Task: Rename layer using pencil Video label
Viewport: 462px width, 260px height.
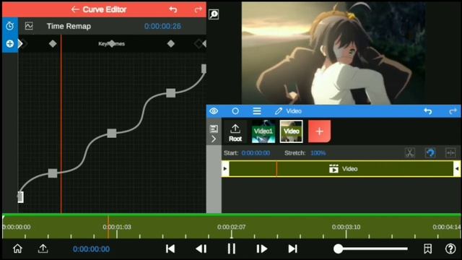Action: (x=288, y=111)
